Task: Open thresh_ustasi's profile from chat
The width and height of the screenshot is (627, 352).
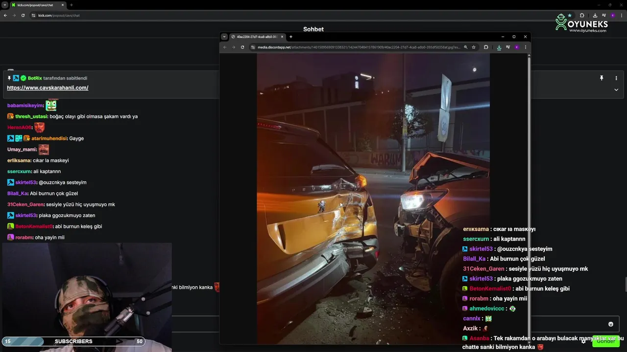Action: pos(31,116)
